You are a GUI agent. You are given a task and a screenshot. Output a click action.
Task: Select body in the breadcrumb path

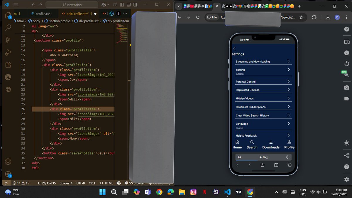tap(34, 21)
